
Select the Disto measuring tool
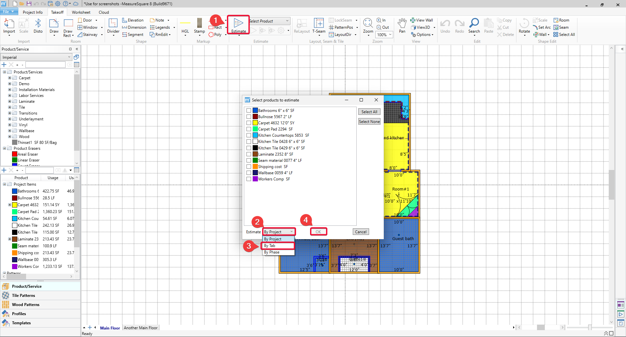pos(38,26)
